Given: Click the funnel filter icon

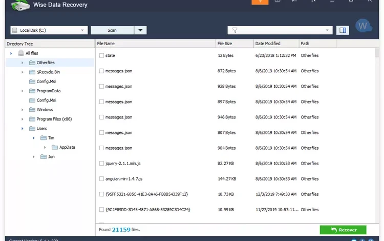Looking at the screenshot, I should click(x=234, y=30).
